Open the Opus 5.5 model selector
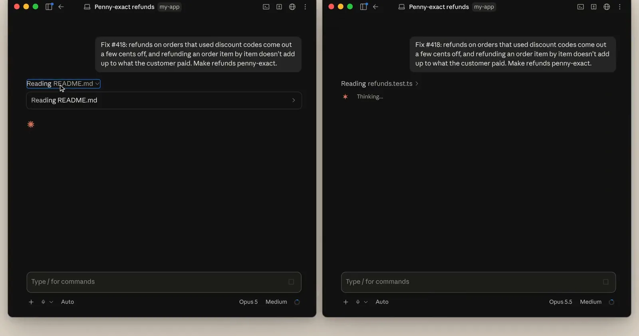This screenshot has width=639, height=336. click(x=560, y=302)
